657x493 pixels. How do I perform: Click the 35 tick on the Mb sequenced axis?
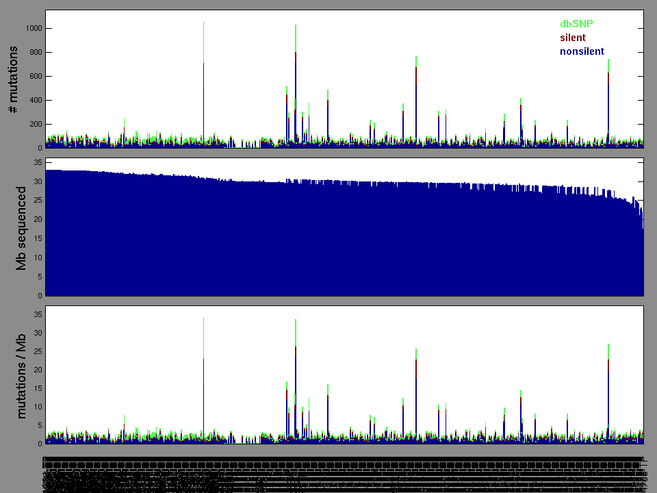[x=38, y=162]
